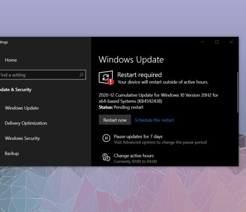This screenshot has width=246, height=212.
Task: Minimize the Settings window
Action: tap(202, 42)
